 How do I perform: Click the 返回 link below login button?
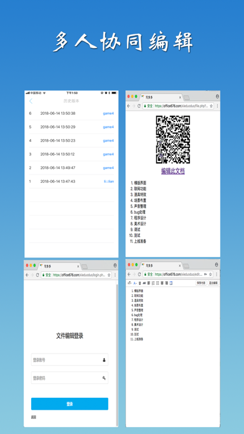point(34,417)
